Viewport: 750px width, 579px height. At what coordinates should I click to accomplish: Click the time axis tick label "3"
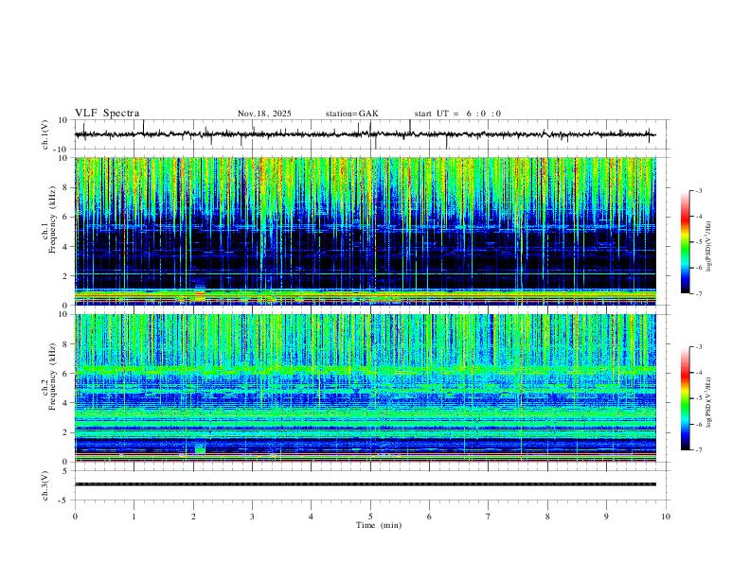(252, 517)
